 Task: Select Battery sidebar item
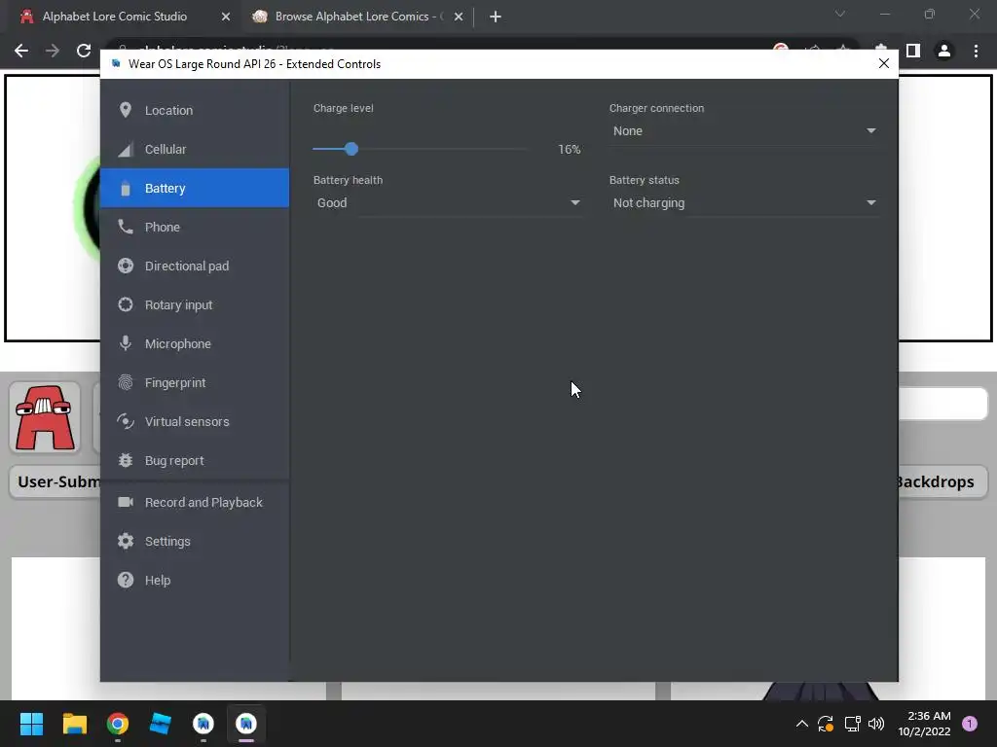click(195, 188)
